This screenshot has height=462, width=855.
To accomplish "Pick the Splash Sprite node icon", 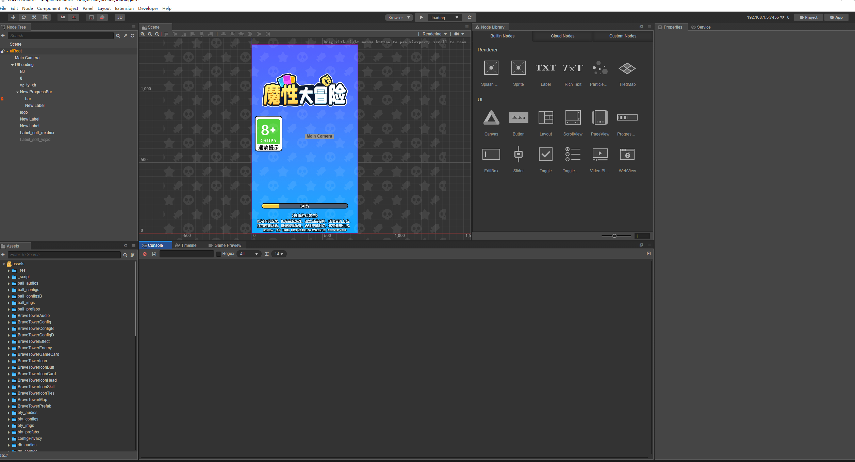I will [x=491, y=68].
